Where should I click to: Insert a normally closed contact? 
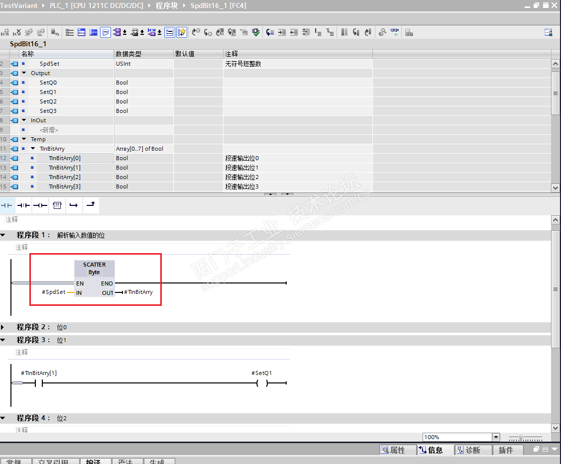(x=23, y=205)
